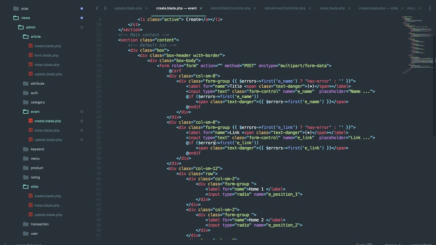Image resolution: width=436 pixels, height=245 pixels.
Task: Open the index.blade.php tab
Action: (x=332, y=8)
